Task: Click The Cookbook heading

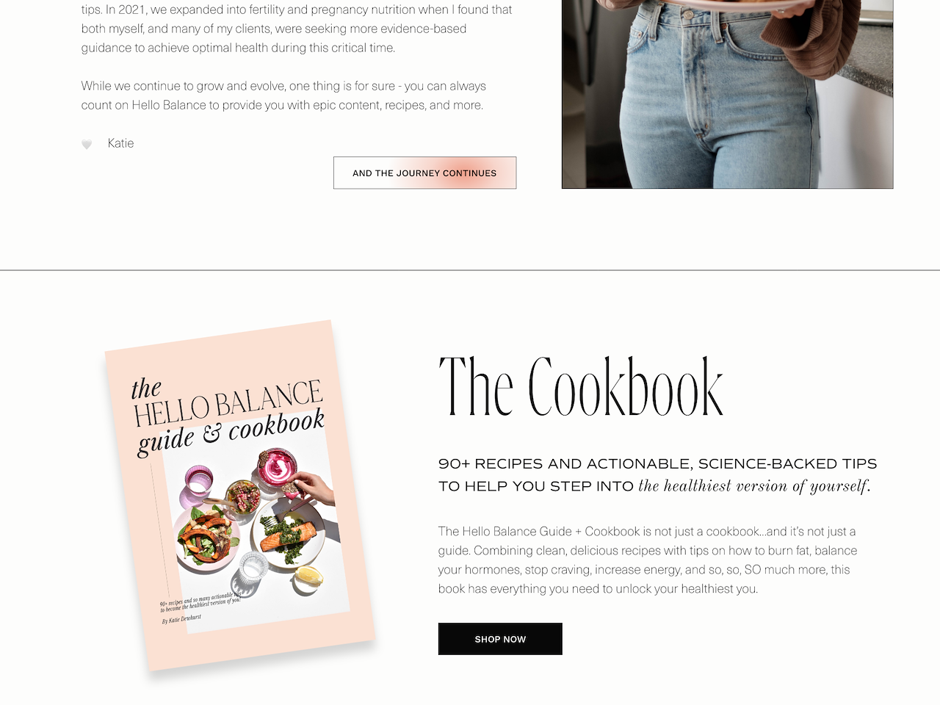Action: [581, 387]
